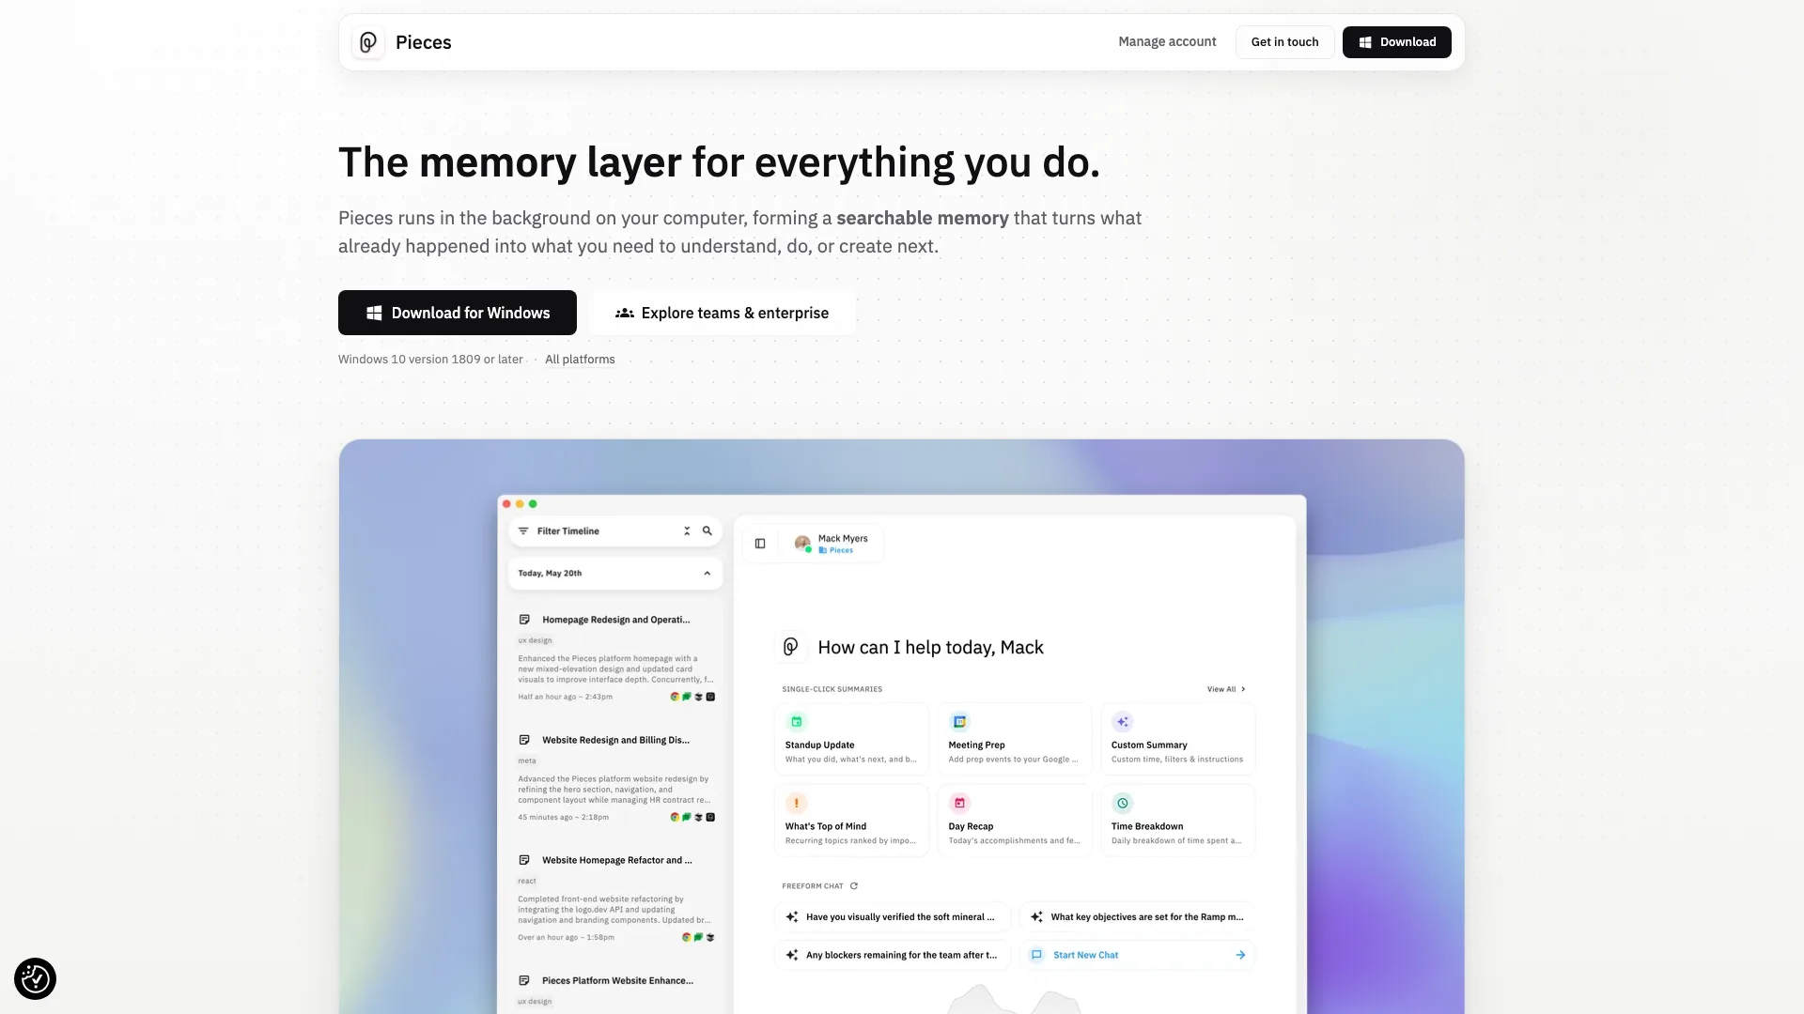The width and height of the screenshot is (1804, 1014).
Task: Open 'Pieces Platform Website Enhance...' timeline entry
Action: (617, 980)
